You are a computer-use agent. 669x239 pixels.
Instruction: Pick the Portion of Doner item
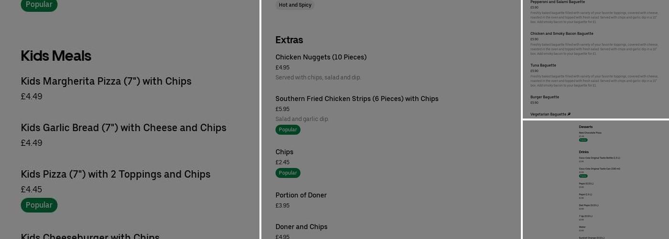[301, 195]
